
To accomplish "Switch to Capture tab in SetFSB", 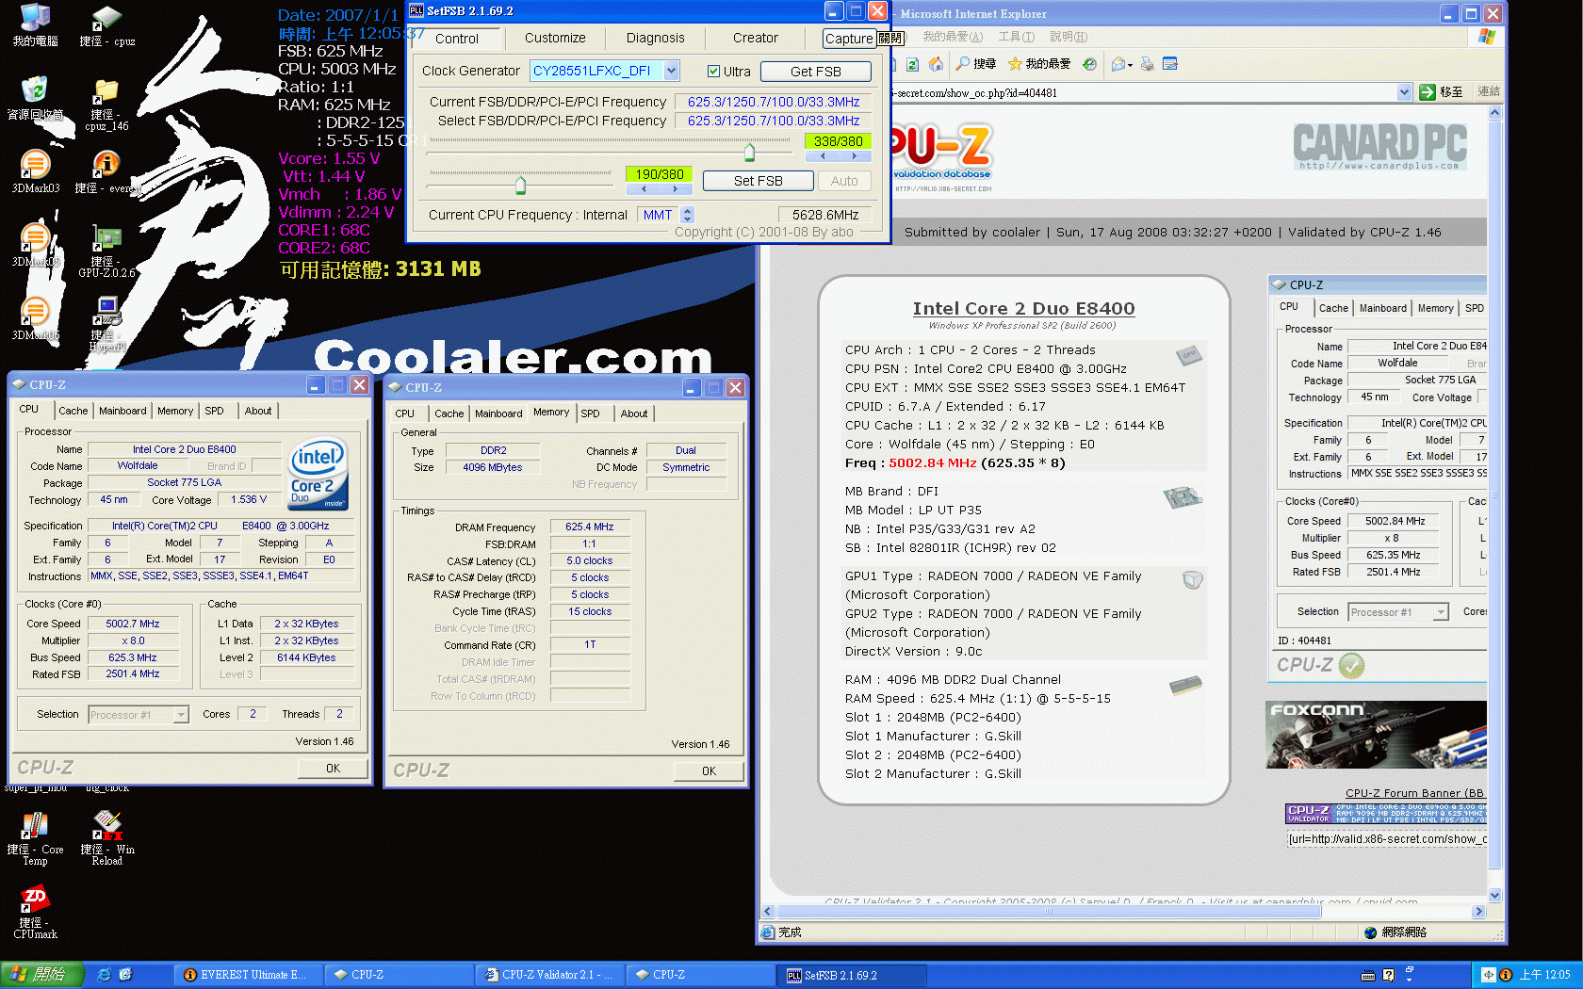I will tap(849, 39).
